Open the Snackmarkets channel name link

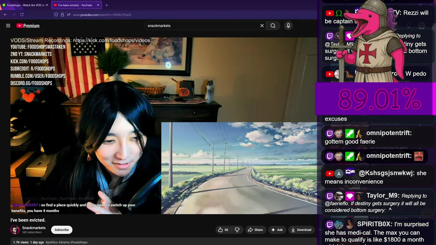[x=34, y=228]
